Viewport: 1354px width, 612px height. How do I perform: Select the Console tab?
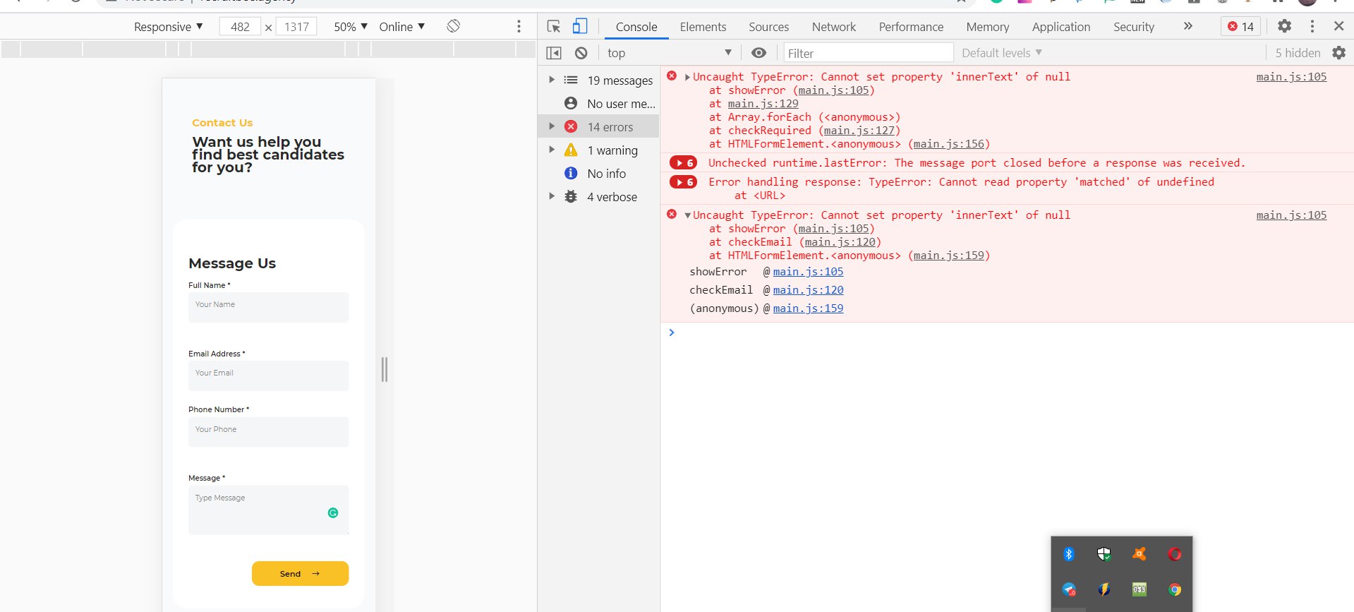636,27
